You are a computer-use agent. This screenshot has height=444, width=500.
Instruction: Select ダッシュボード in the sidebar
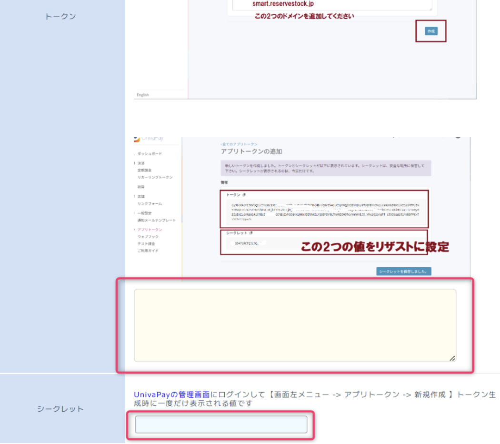(150, 154)
